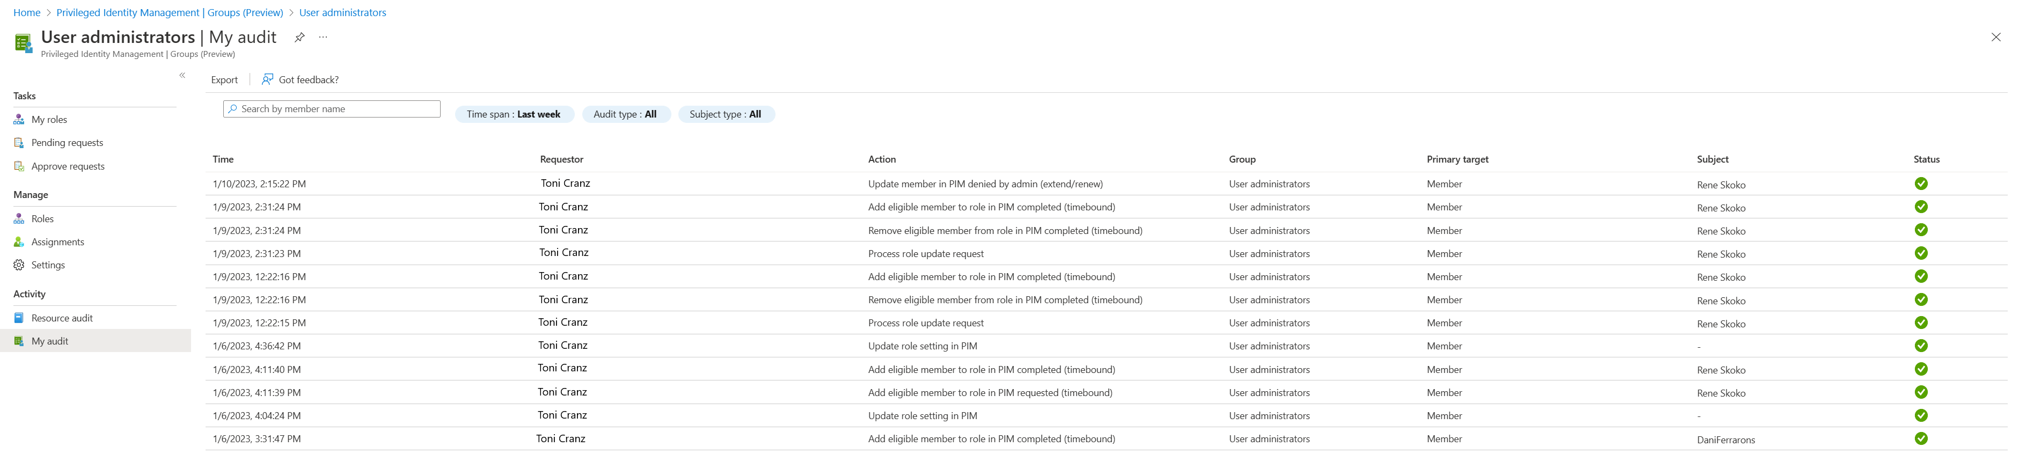The height and width of the screenshot is (454, 2019).
Task: Click the Got feedback icon
Action: pyautogui.click(x=267, y=79)
